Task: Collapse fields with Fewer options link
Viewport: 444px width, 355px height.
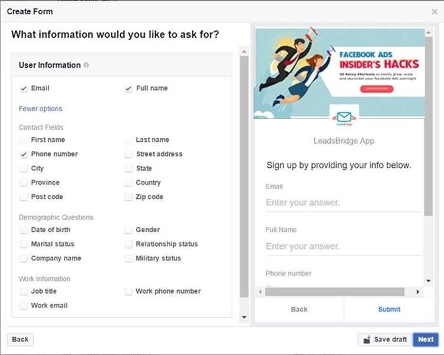Action: (40, 109)
